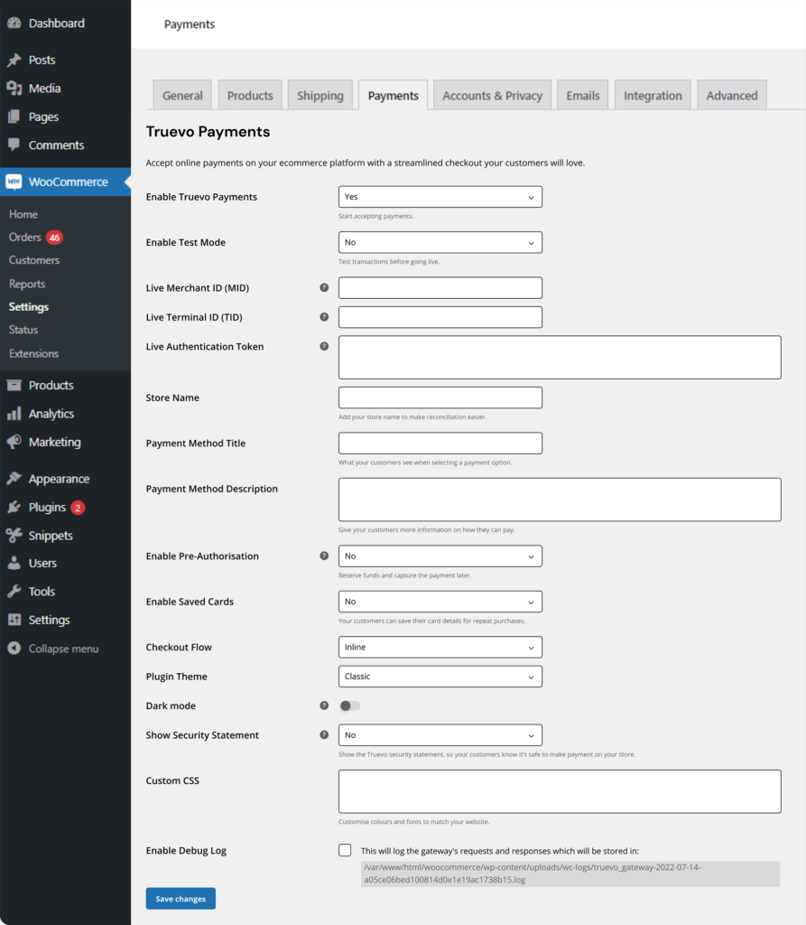
Task: Change the Plugin Theme selection
Action: tap(440, 676)
